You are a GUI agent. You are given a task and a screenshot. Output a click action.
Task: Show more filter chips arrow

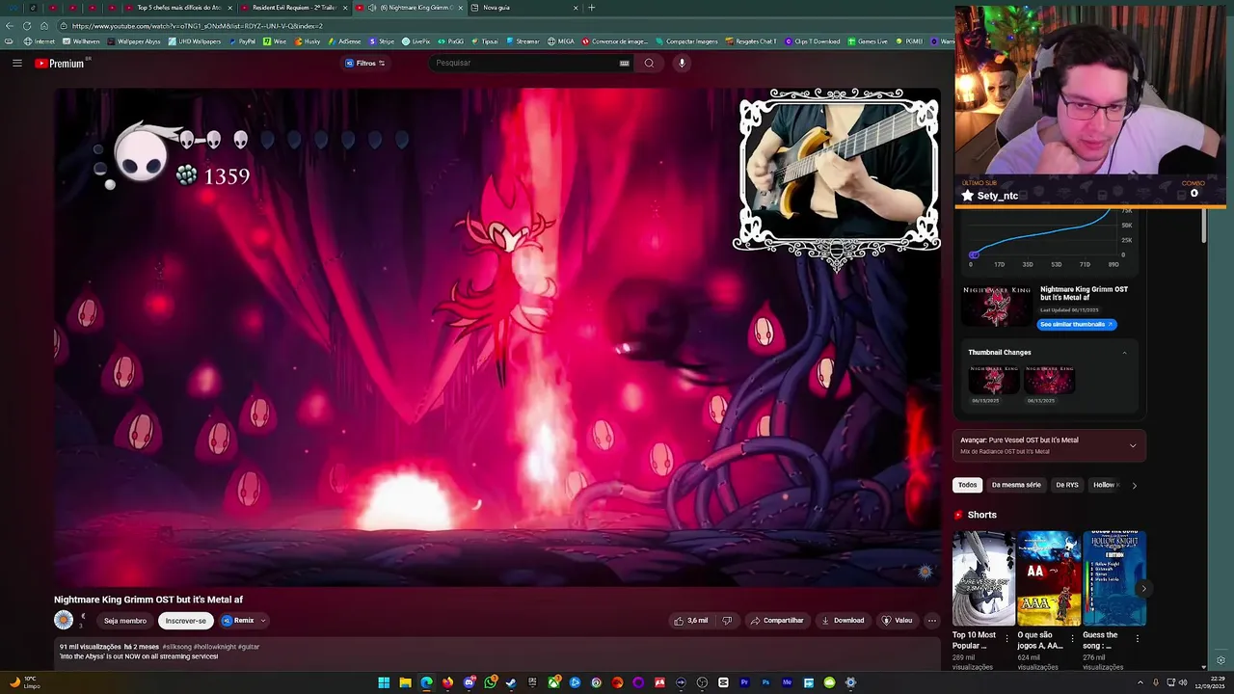[1134, 486]
